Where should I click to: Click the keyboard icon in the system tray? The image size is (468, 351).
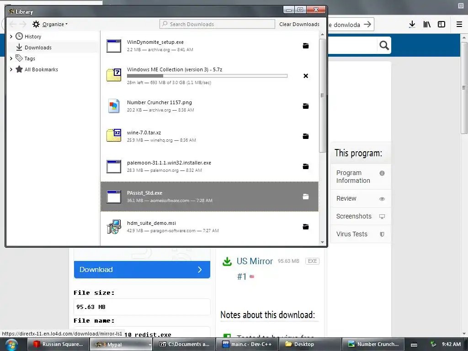(x=414, y=345)
